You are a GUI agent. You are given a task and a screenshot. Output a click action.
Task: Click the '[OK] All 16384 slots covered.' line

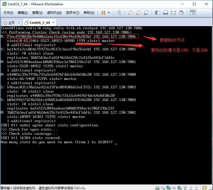(x=31, y=138)
